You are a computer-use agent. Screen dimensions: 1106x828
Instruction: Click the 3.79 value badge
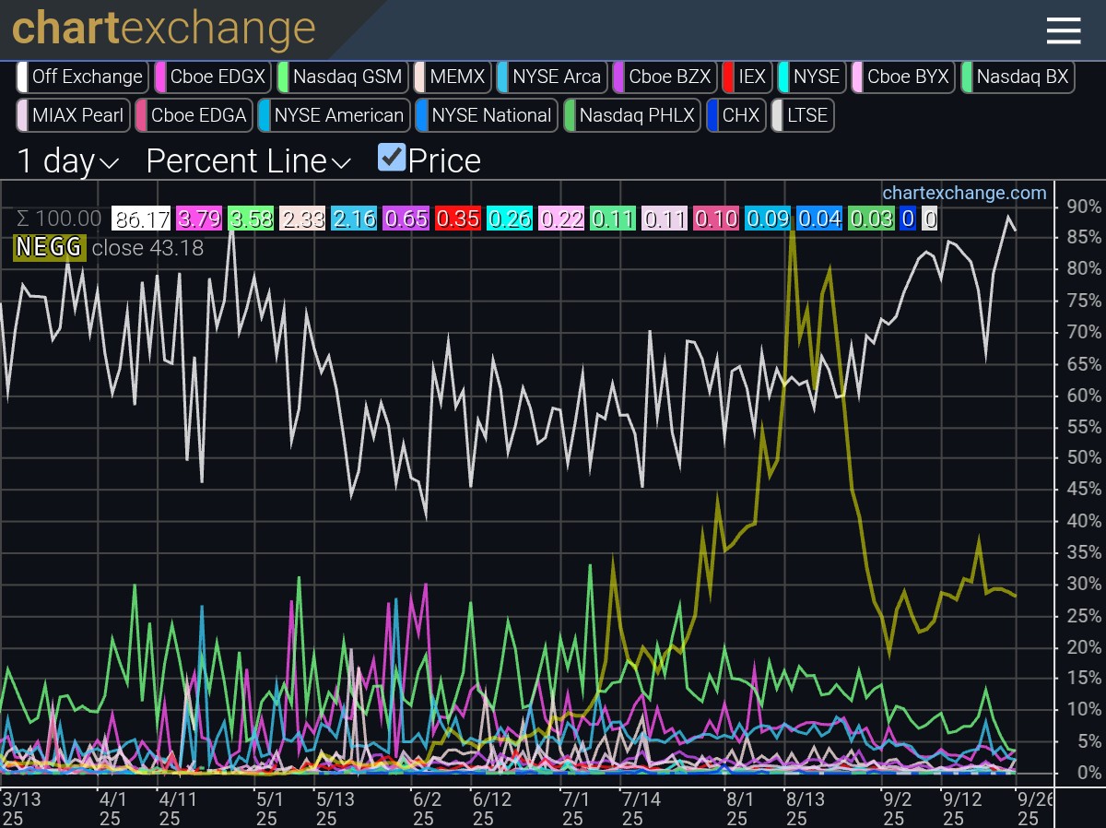[199, 219]
